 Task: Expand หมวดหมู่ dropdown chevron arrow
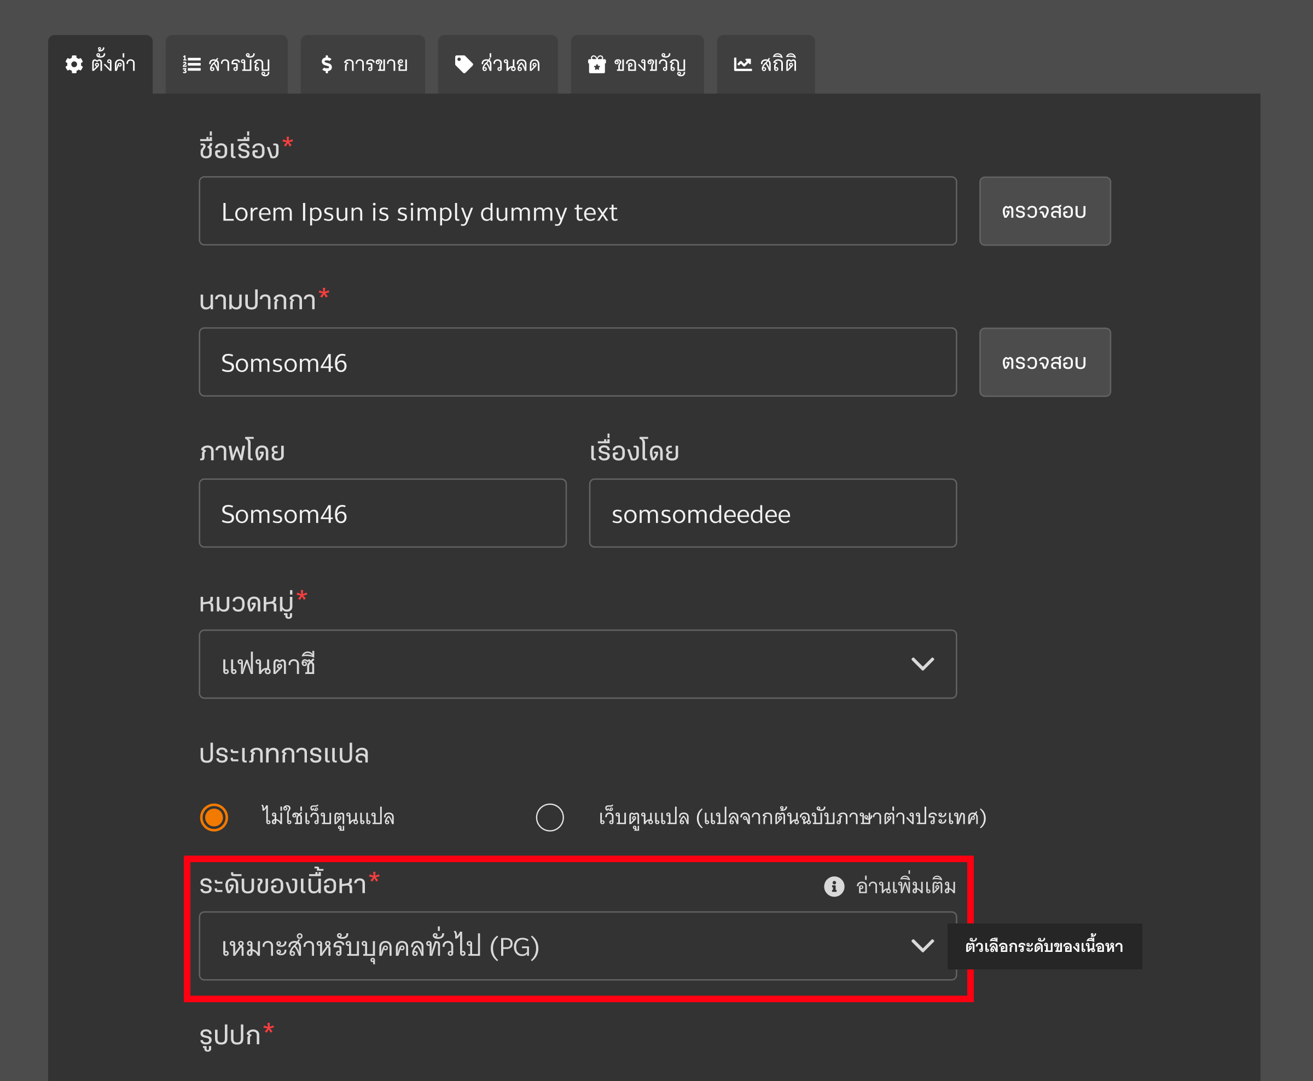922,665
